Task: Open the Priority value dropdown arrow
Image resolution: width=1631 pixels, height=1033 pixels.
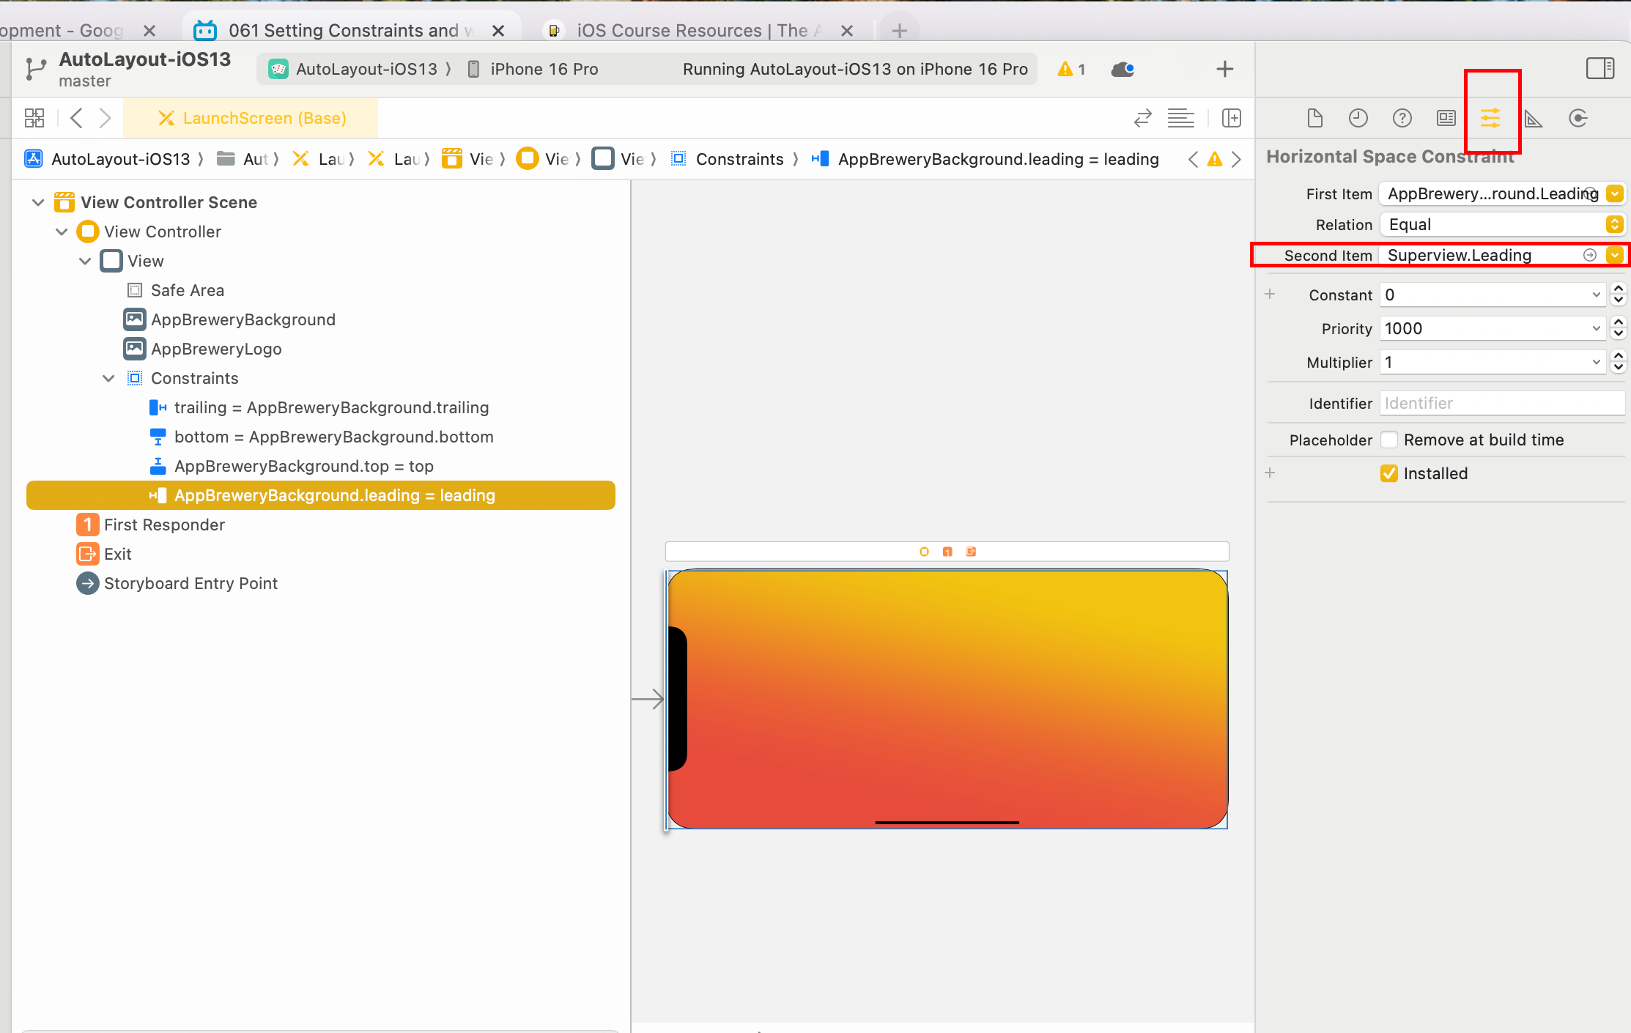Action: coord(1596,328)
